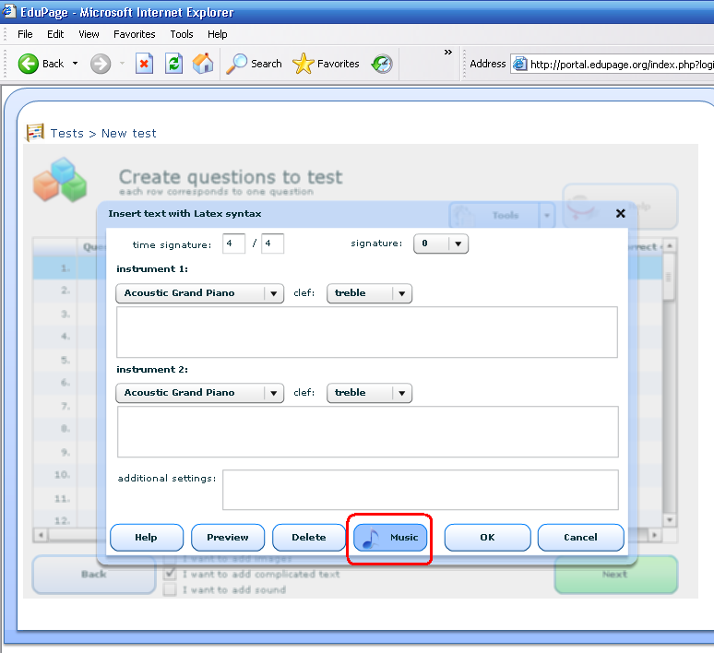Image resolution: width=714 pixels, height=653 pixels.
Task: Click the instrument 1 notes text area
Action: pos(366,332)
